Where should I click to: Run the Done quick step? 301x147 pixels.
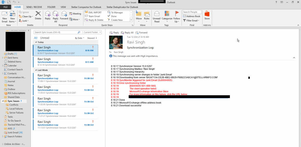click(112, 16)
